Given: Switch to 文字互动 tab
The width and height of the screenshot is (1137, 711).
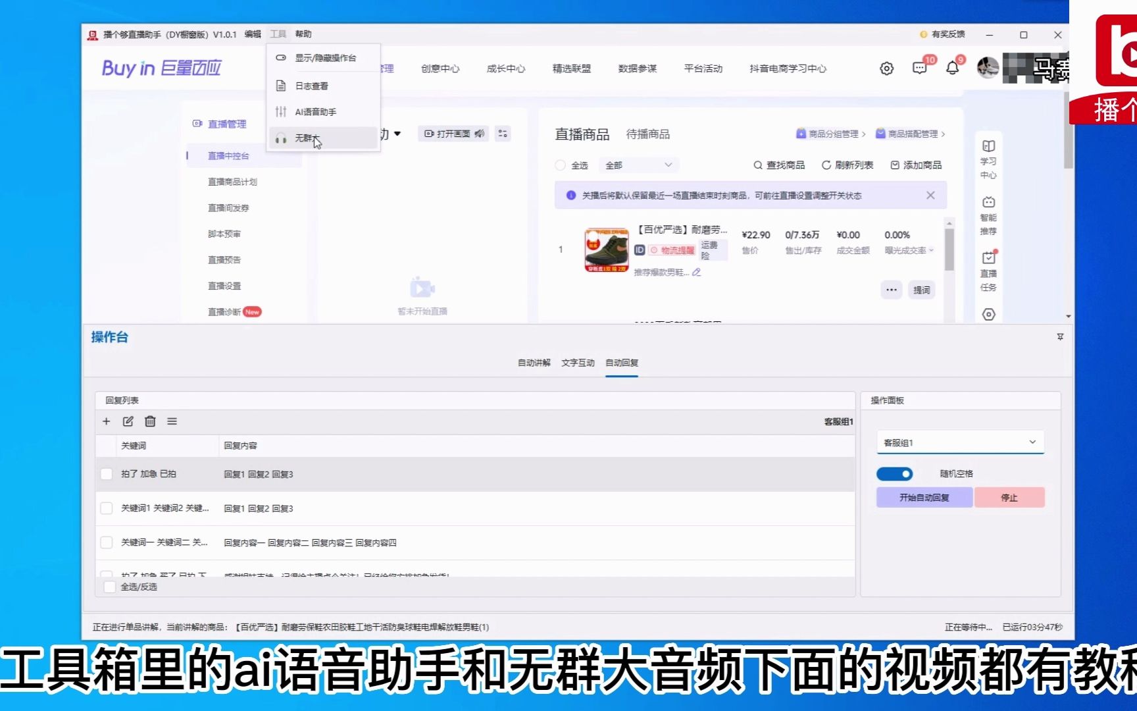Looking at the screenshot, I should pos(578,363).
